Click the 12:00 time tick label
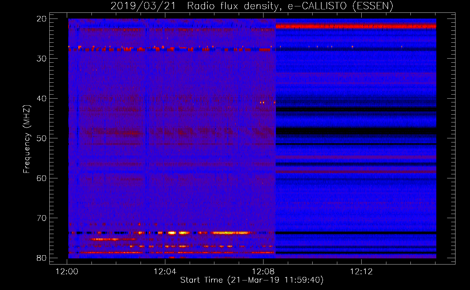 pos(67,272)
